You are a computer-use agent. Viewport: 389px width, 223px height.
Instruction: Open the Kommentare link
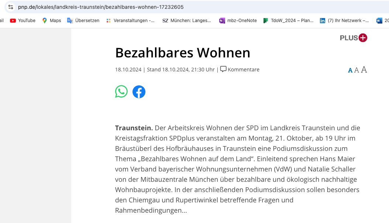[240, 70]
